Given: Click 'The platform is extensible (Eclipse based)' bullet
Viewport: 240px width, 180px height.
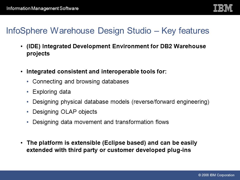Looking at the screenshot, I should (112, 146).
